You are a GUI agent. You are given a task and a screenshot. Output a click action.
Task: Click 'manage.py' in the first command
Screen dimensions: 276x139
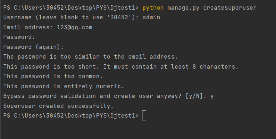click(x=184, y=8)
